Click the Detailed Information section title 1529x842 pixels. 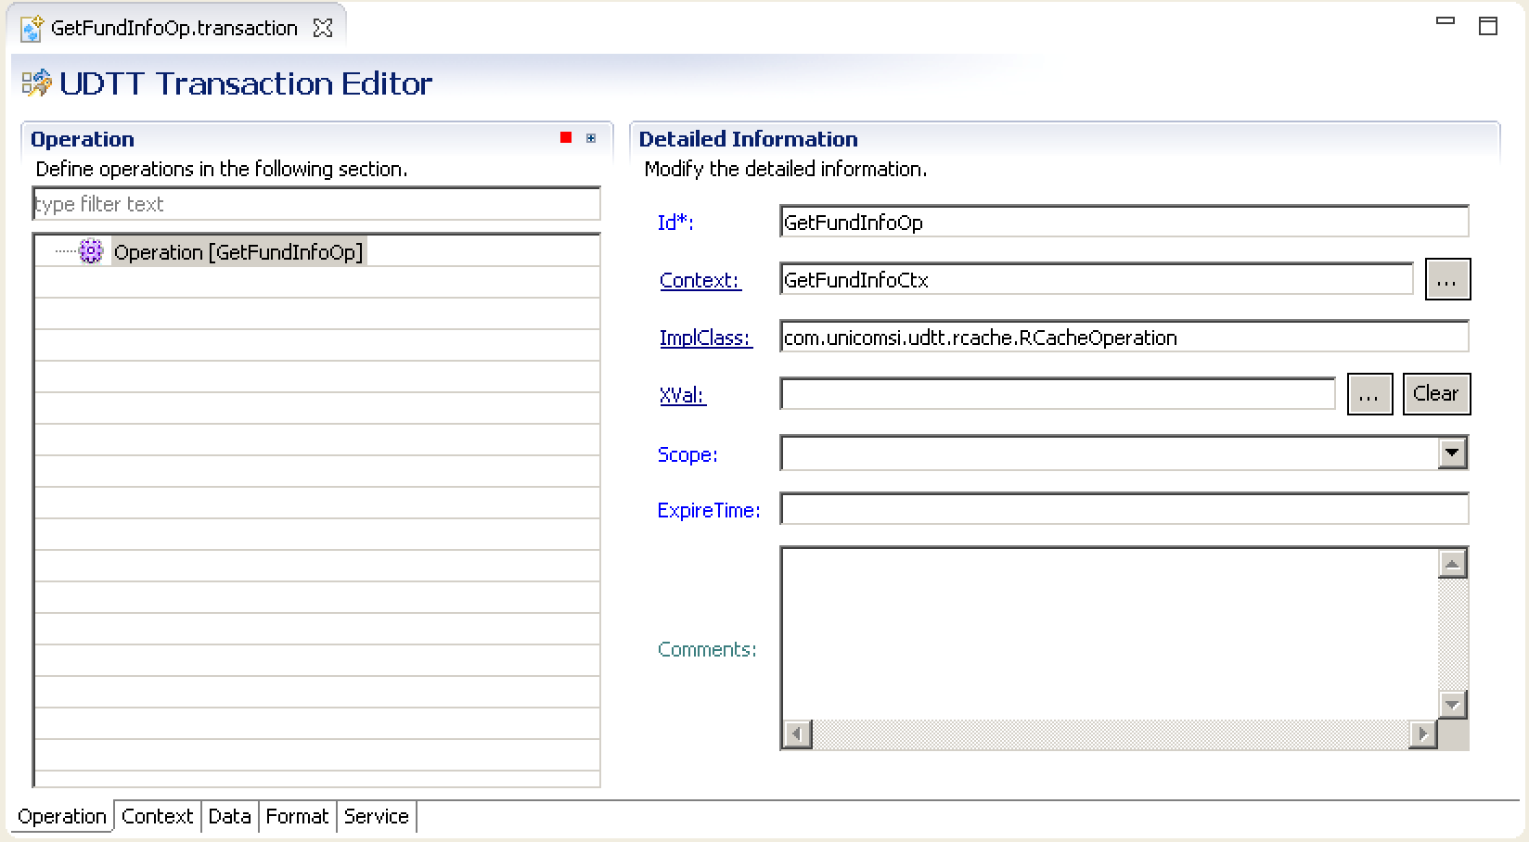point(748,139)
